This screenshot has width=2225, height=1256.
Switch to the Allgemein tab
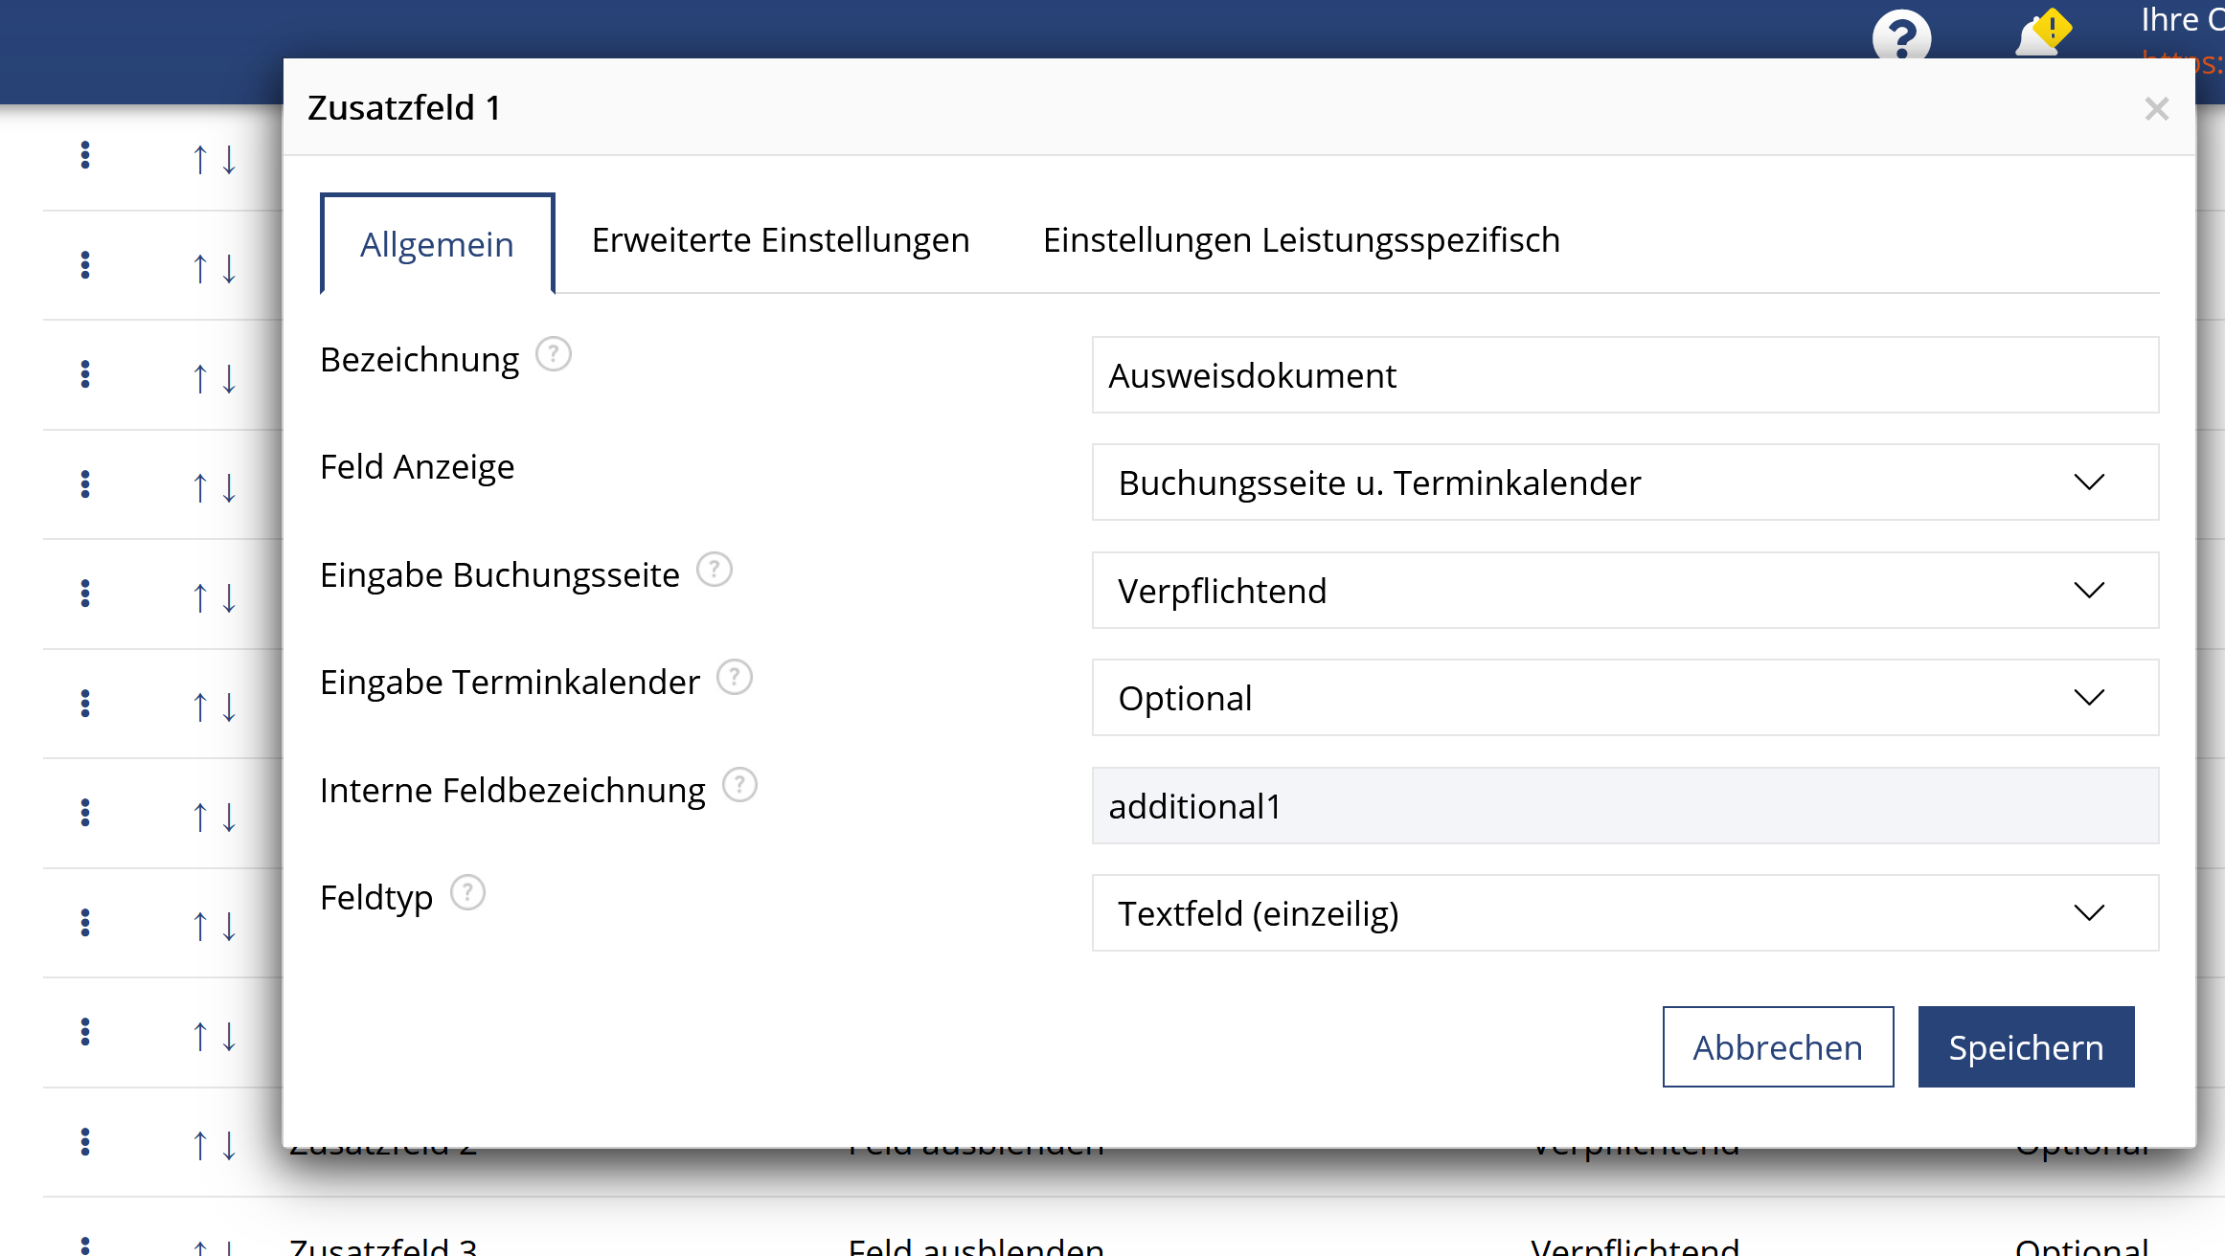pos(437,244)
